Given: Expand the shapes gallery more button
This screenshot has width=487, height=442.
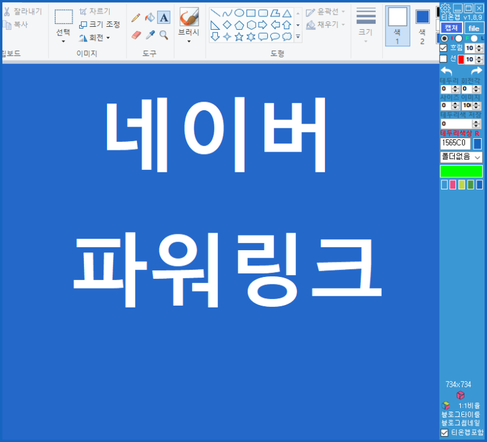Looking at the screenshot, I should 298,37.
